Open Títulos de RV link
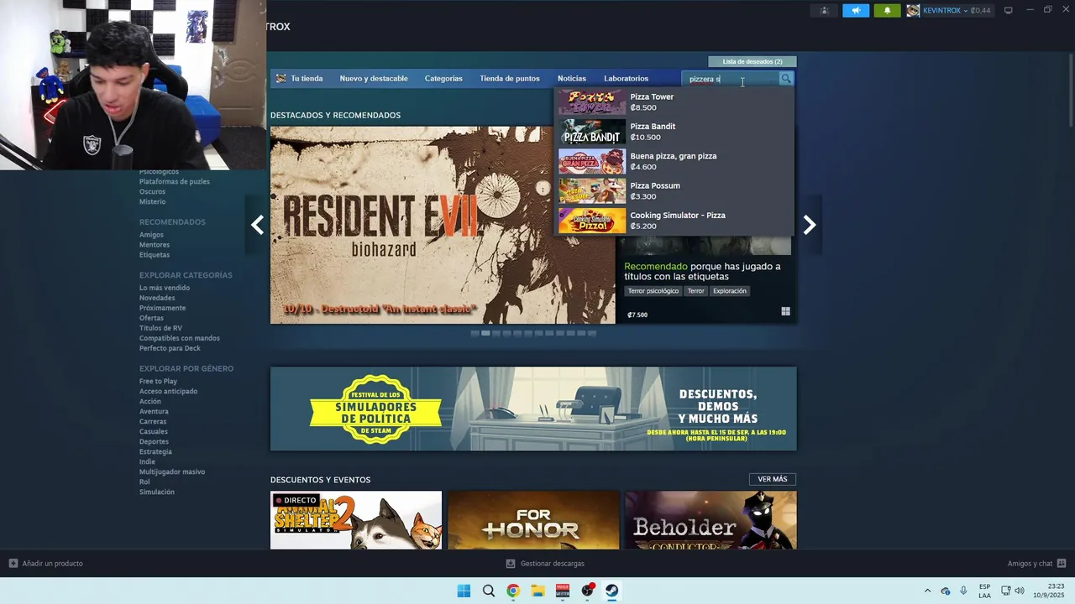Screen dimensions: 1075x604 160,328
